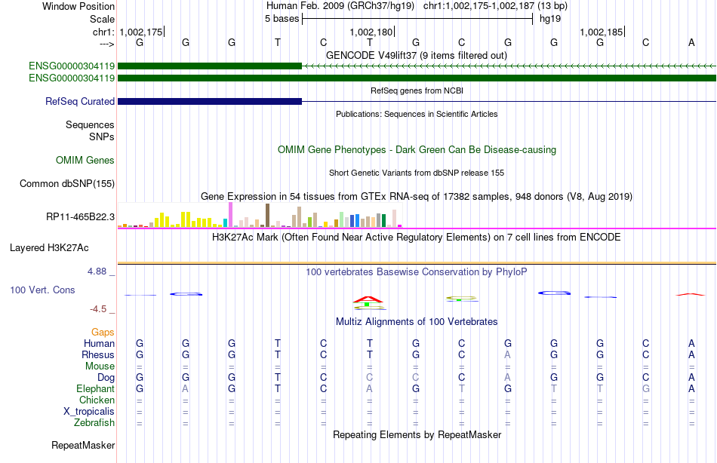Click the orange Gaps row label
The image size is (717, 463).
pos(103,333)
